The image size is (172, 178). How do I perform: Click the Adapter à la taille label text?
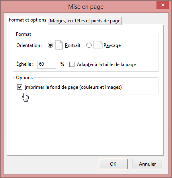click(106, 65)
